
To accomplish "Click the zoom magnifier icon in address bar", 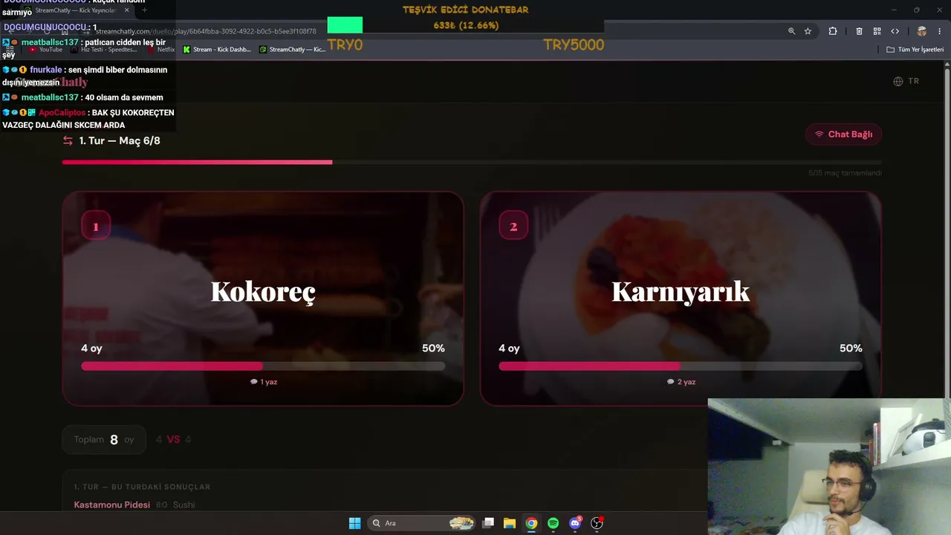I will 791,31.
